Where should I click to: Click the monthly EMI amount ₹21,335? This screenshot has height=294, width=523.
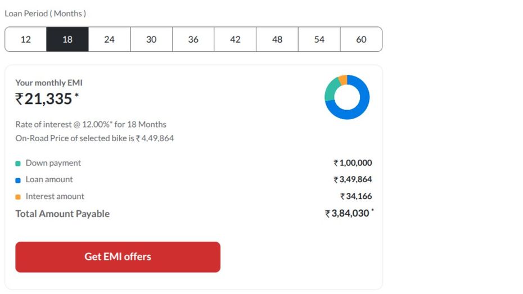47,99
